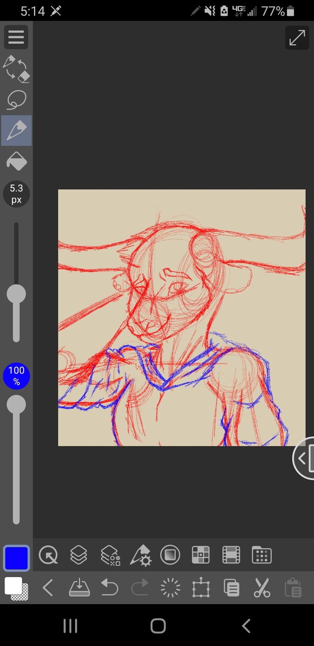
Task: Tap the 77% battery indicator
Action: coord(278,11)
